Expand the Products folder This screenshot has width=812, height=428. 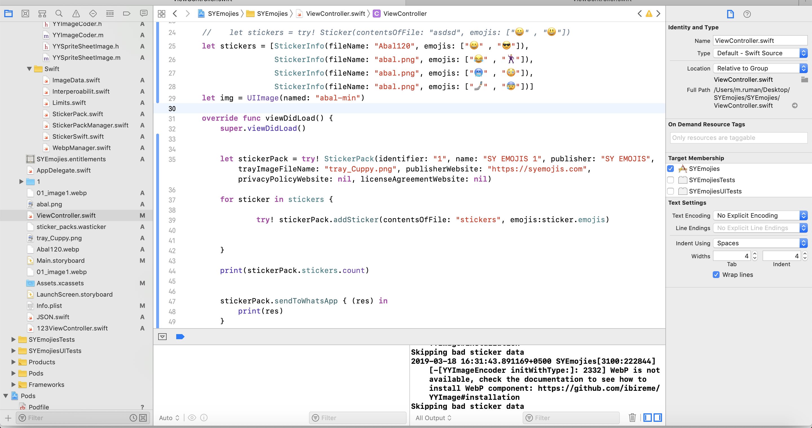(13, 362)
